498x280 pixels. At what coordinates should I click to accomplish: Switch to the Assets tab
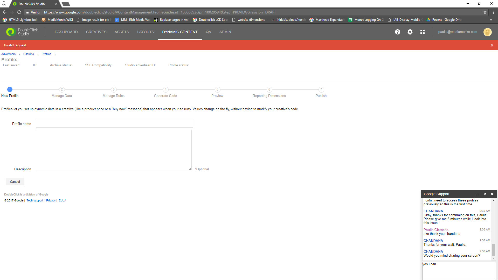pos(122,32)
